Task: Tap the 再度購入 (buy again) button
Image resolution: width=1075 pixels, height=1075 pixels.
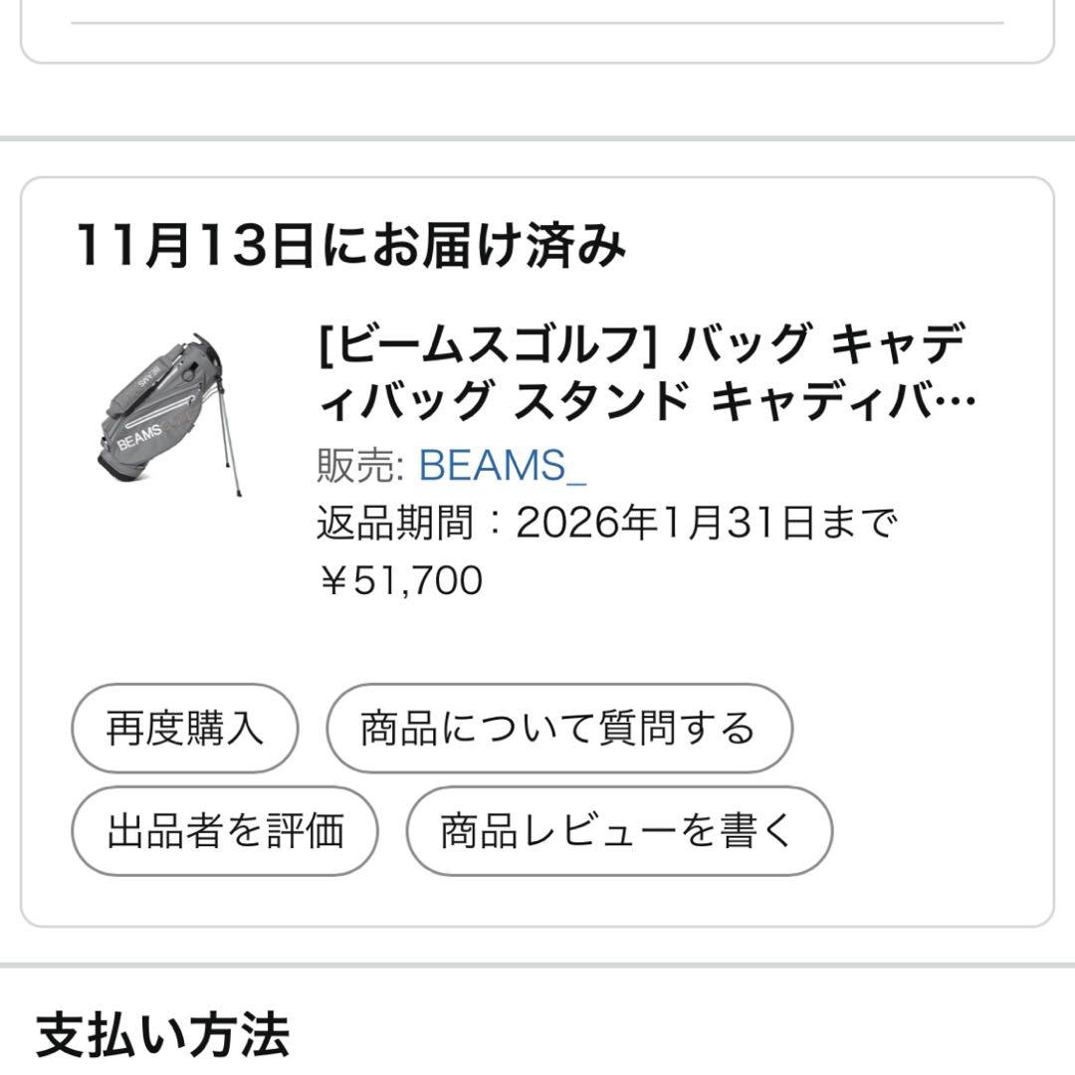Action: [184, 729]
